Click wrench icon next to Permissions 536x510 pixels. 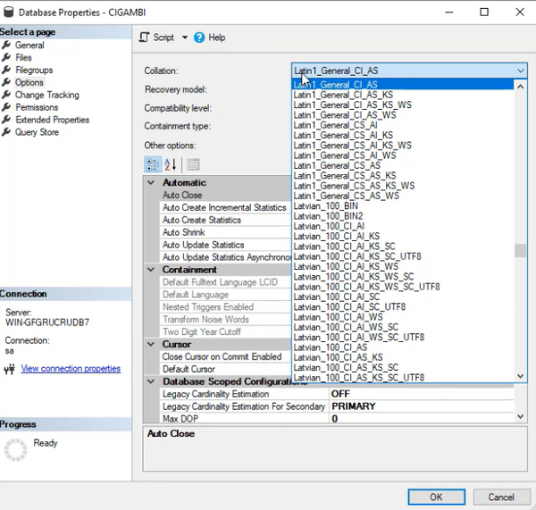tap(6, 107)
